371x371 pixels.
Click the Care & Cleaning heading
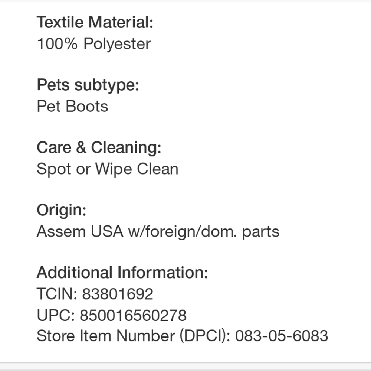(99, 147)
